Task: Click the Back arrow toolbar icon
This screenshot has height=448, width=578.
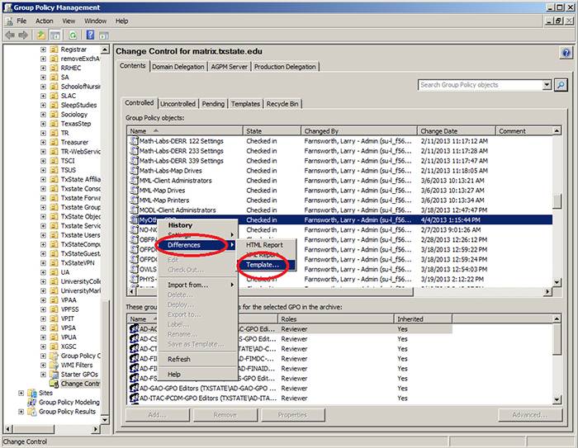Action: 10,35
